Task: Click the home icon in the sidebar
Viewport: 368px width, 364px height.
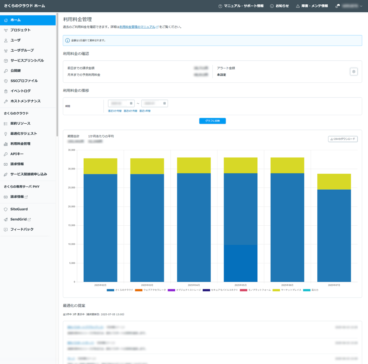Action: pyautogui.click(x=6, y=20)
